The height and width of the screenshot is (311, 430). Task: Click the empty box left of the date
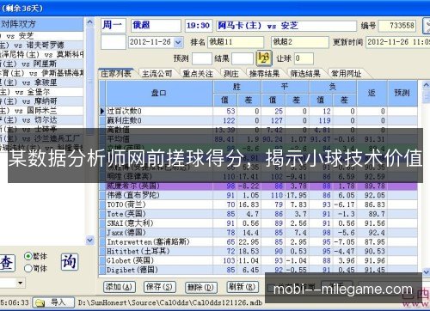click(x=114, y=42)
